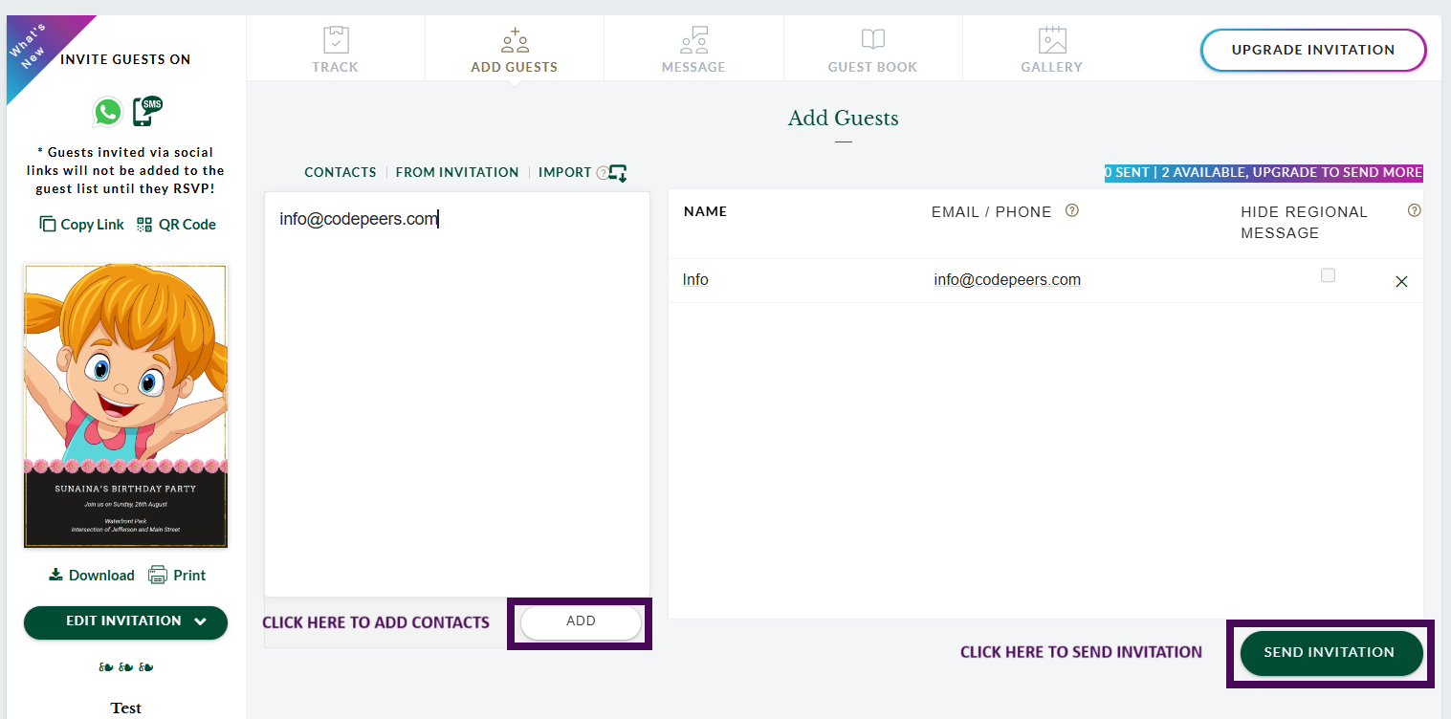
Task: Click the SMS invite icon
Action: 147,111
